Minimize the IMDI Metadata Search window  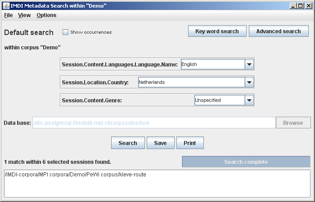(x=293, y=5)
